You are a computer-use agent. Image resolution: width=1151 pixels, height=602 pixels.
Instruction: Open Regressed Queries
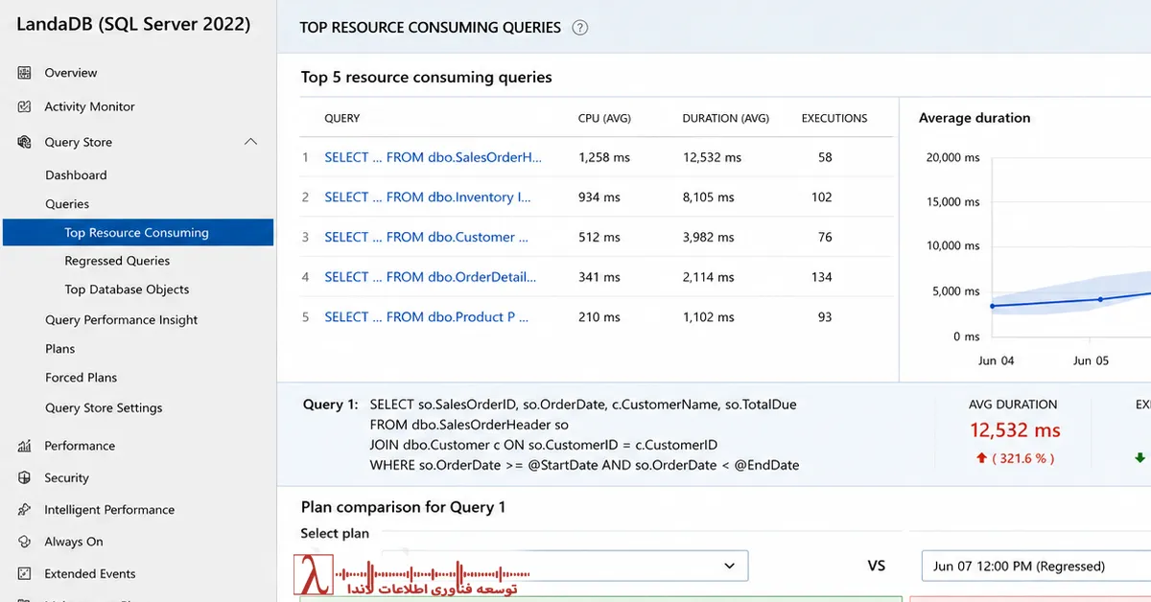click(117, 261)
